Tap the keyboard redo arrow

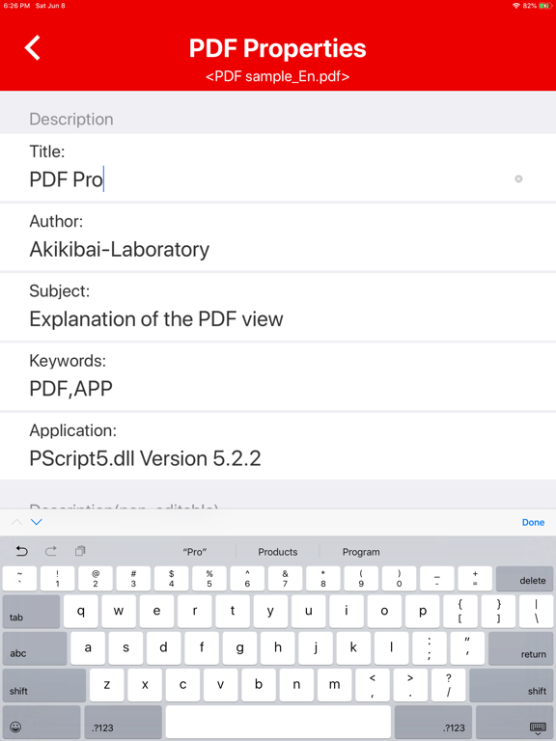point(50,551)
